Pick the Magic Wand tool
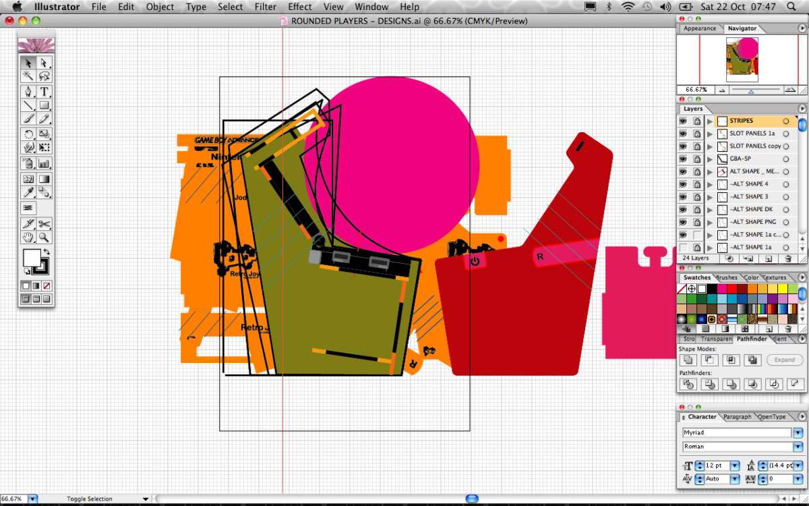 [28, 76]
